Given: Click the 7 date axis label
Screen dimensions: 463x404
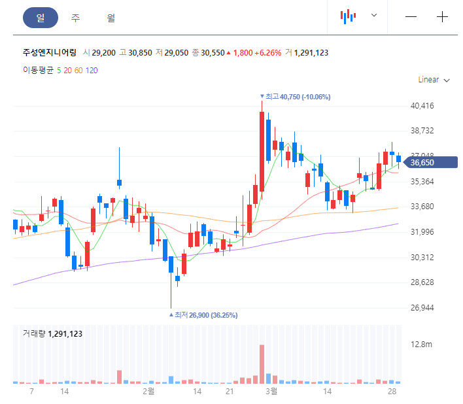Looking at the screenshot, I should coord(31,392).
